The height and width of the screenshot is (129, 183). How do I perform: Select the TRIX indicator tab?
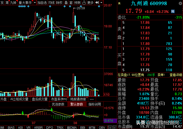(60, 127)
